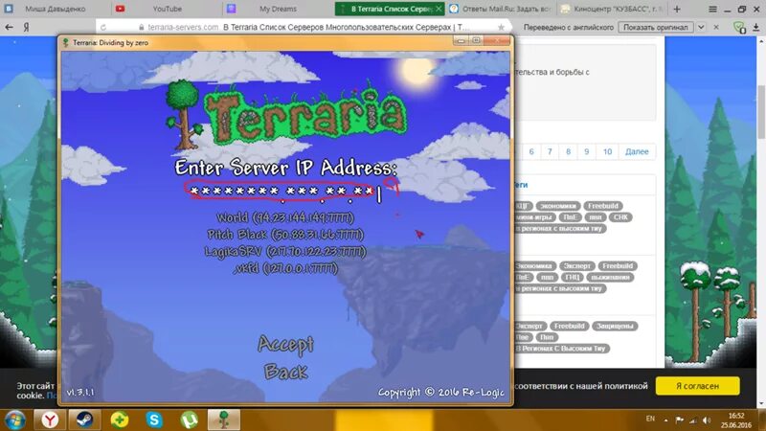
Task: Click the EN language indicator
Action: (650, 419)
